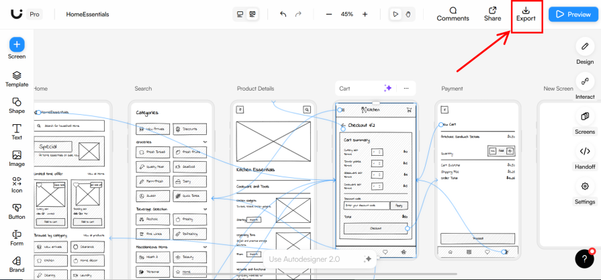Select the Shape tool
This screenshot has width=601, height=280.
(x=17, y=105)
